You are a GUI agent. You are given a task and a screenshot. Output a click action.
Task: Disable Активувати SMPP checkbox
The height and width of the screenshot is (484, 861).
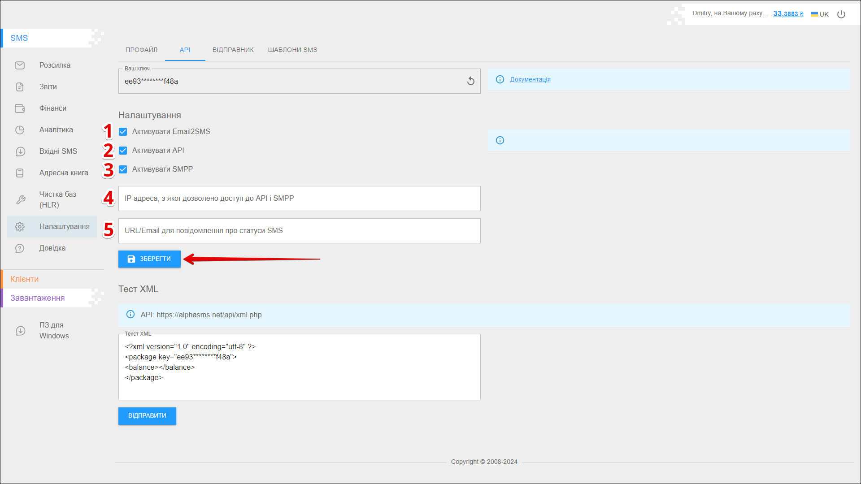[x=123, y=169]
